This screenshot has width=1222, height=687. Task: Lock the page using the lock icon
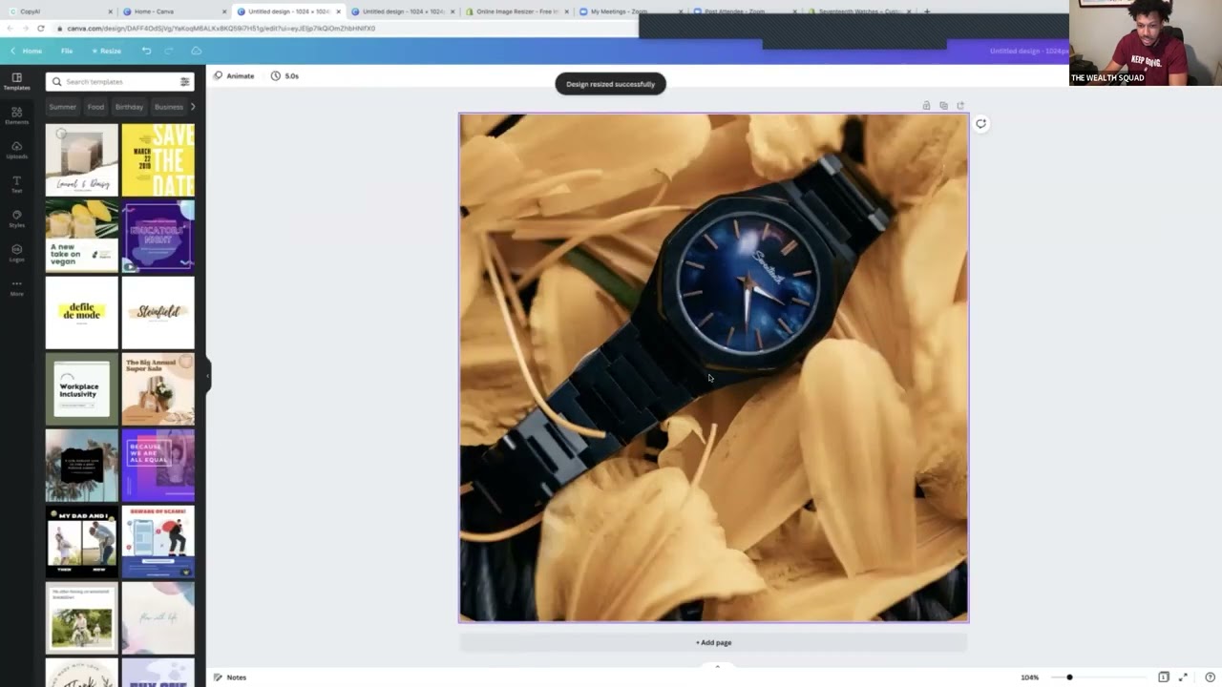(926, 106)
